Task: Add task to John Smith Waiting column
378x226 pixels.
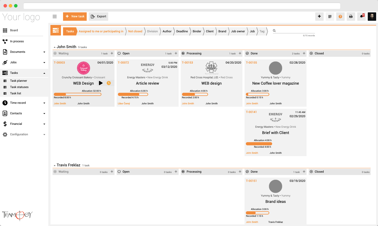Action: (x=112, y=53)
